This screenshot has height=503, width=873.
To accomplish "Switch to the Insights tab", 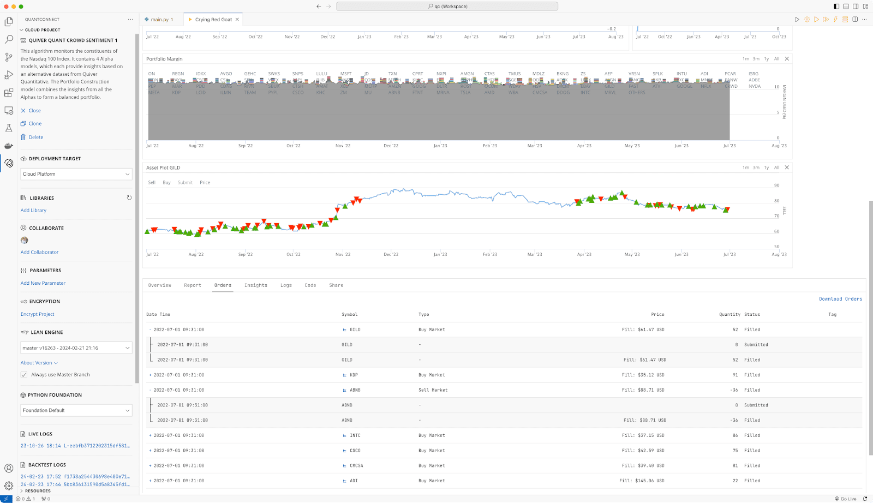I will point(255,285).
